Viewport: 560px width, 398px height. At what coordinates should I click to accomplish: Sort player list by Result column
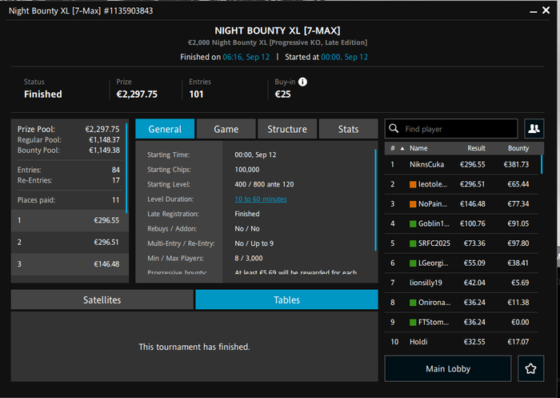(476, 148)
